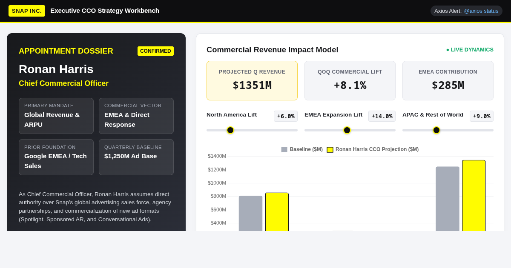Viewport: 511px width, 268px height.
Task: Click the Axios Alert label
Action: coord(448,11)
